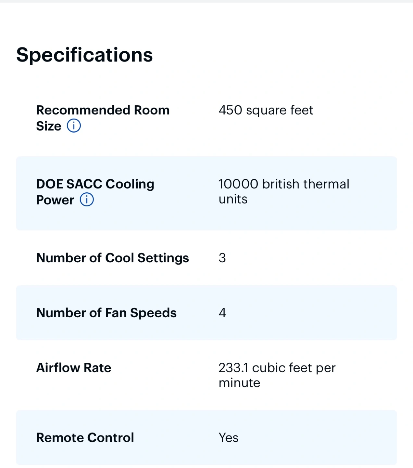Click the 233.1 airflow number
This screenshot has width=413, height=468.
(233, 368)
